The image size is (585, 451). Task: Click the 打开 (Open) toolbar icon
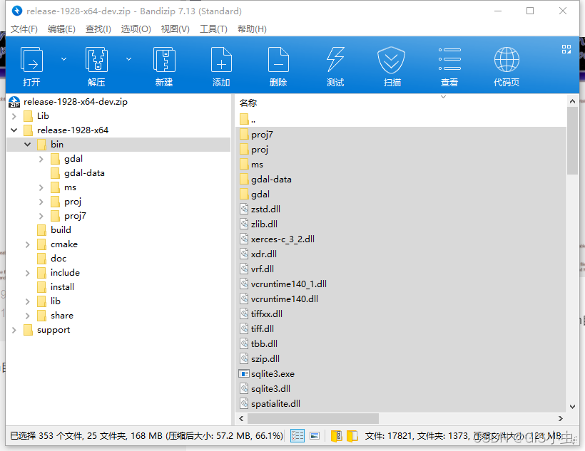tap(31, 60)
